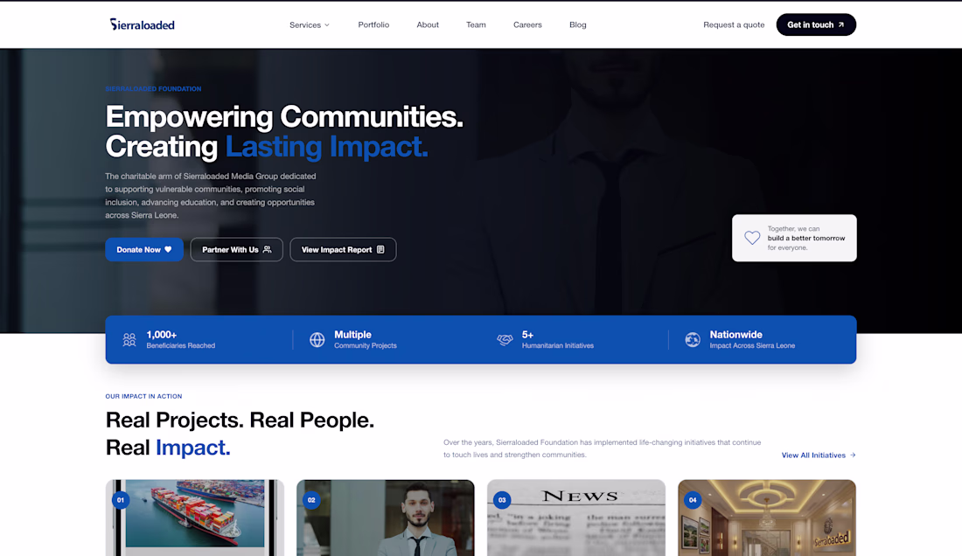This screenshot has height=556, width=962.
Task: Click the '1,000+' statistic text
Action: (162, 335)
